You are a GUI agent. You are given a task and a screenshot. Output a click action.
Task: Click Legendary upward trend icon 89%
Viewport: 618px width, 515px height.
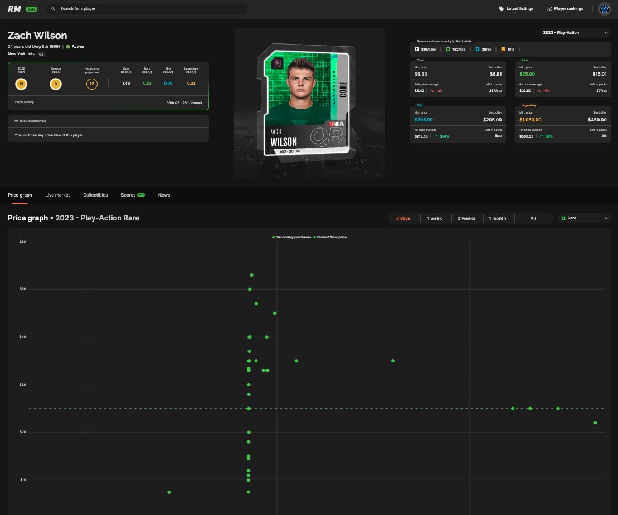(541, 136)
